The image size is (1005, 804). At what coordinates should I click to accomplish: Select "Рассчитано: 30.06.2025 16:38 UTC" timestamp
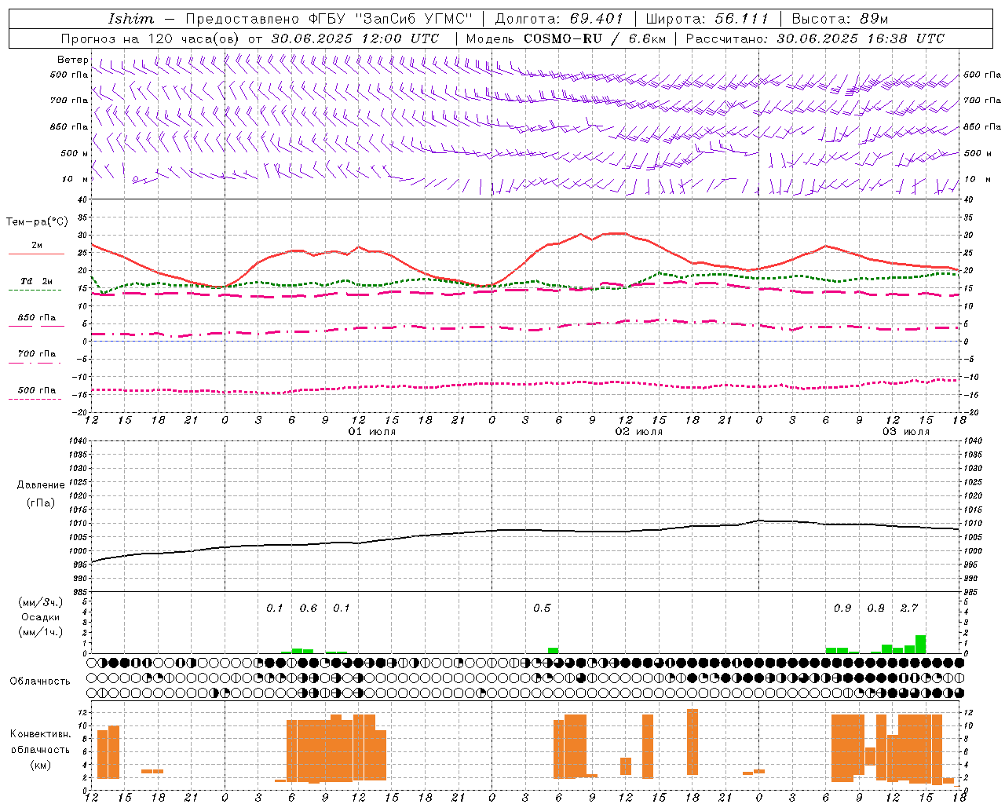click(x=815, y=38)
